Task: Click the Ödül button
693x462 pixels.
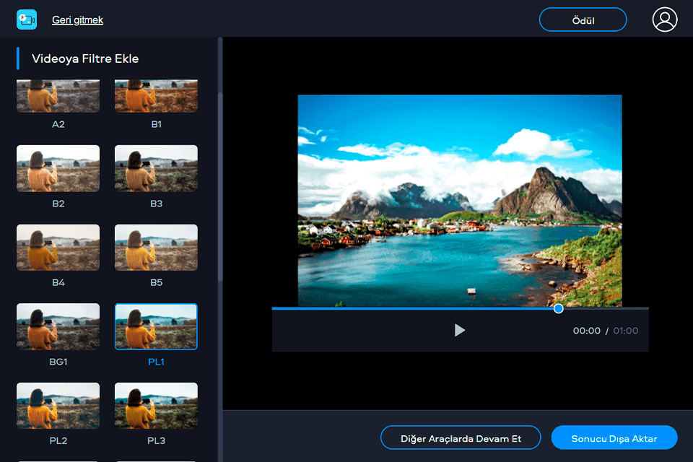Action: (583, 19)
